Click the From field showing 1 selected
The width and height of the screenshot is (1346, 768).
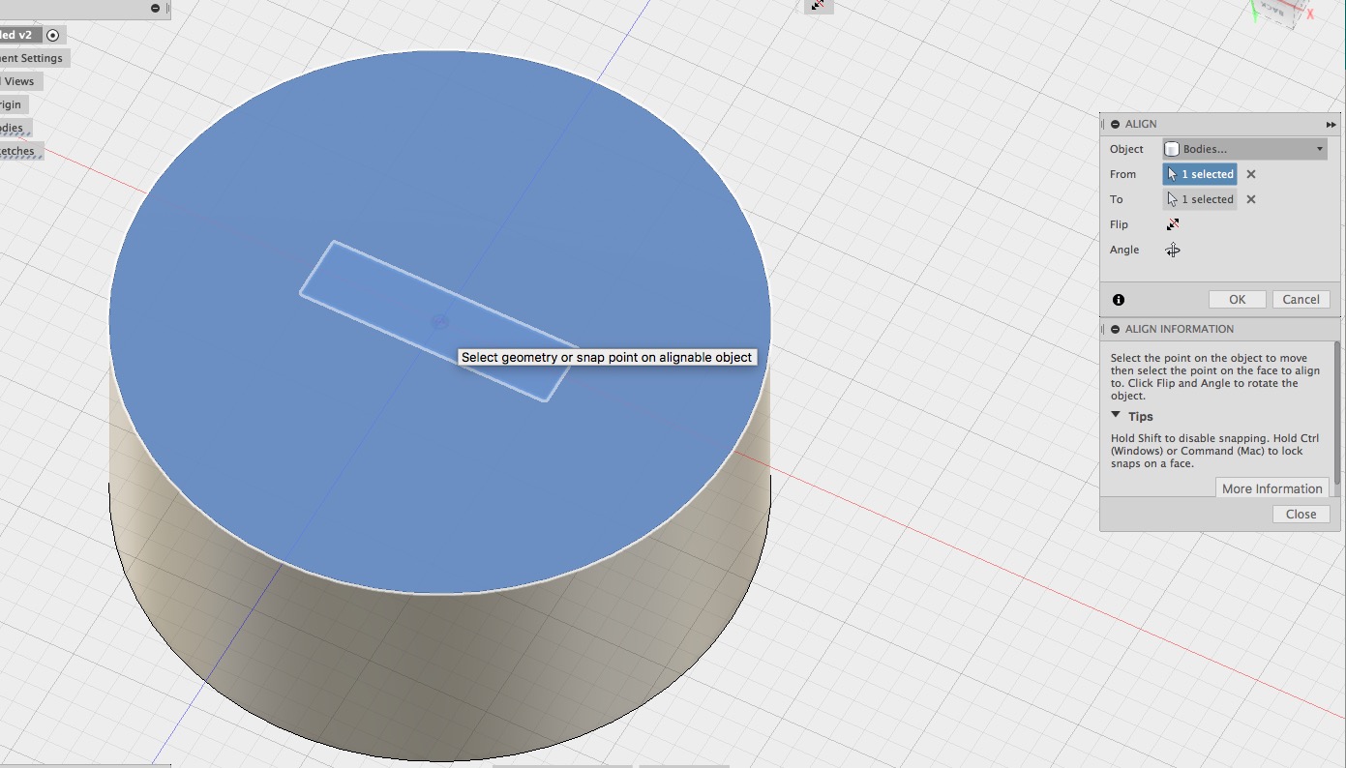click(1200, 174)
